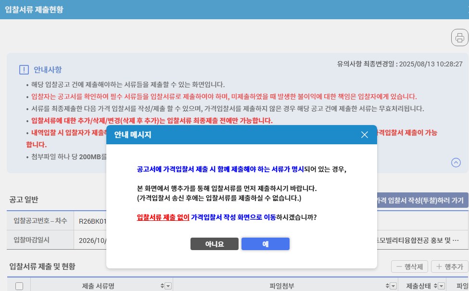Open the 파일첨부 column filter dropdown
This screenshot has width=469, height=291.
pyautogui.click(x=393, y=286)
